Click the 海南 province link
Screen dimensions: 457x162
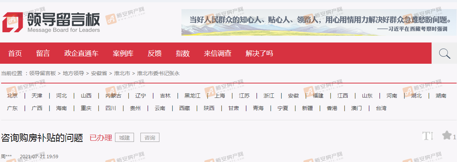(61, 108)
